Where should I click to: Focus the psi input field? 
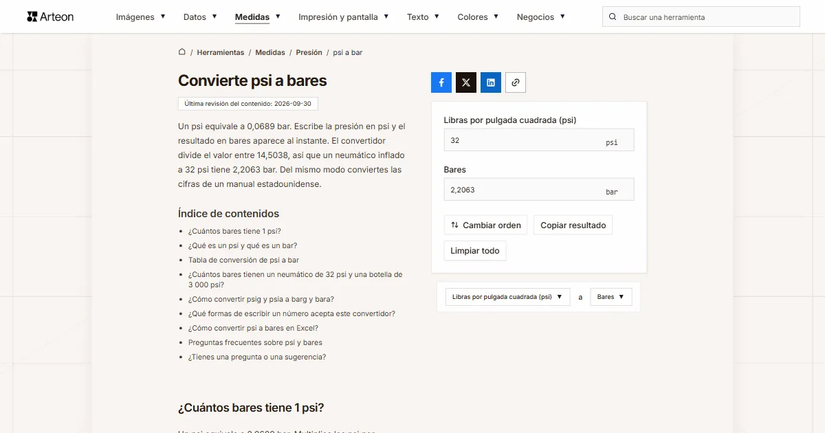[539, 140]
